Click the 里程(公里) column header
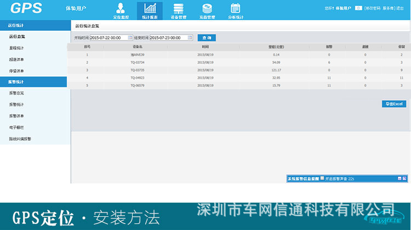411x230 pixels. click(276, 47)
